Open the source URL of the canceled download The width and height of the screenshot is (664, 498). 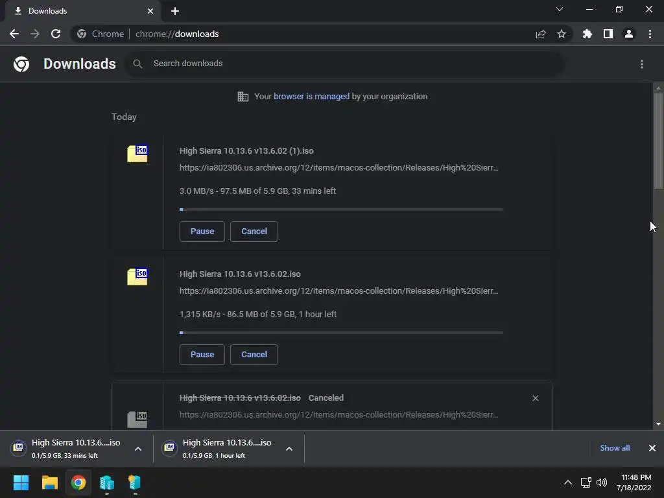tap(338, 414)
